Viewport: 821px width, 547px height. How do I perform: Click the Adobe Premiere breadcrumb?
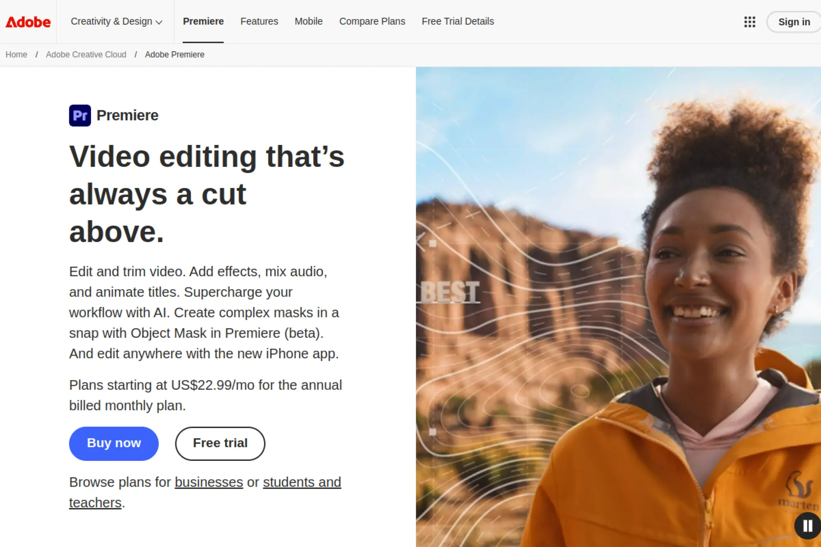[174, 54]
